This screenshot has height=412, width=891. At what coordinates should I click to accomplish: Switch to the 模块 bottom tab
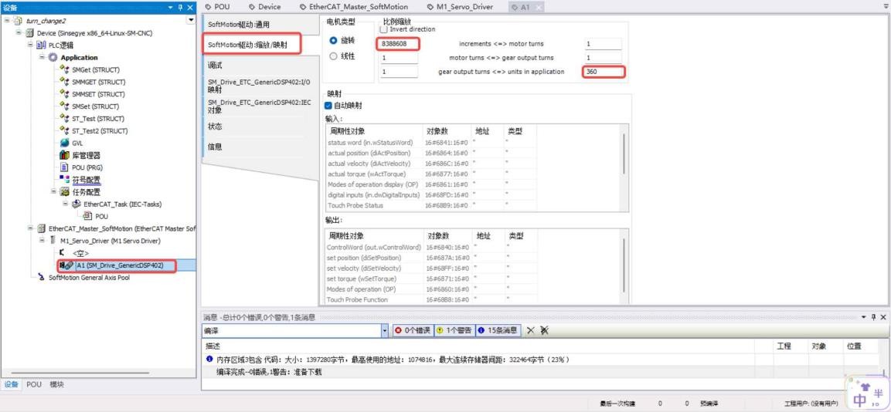click(x=57, y=384)
